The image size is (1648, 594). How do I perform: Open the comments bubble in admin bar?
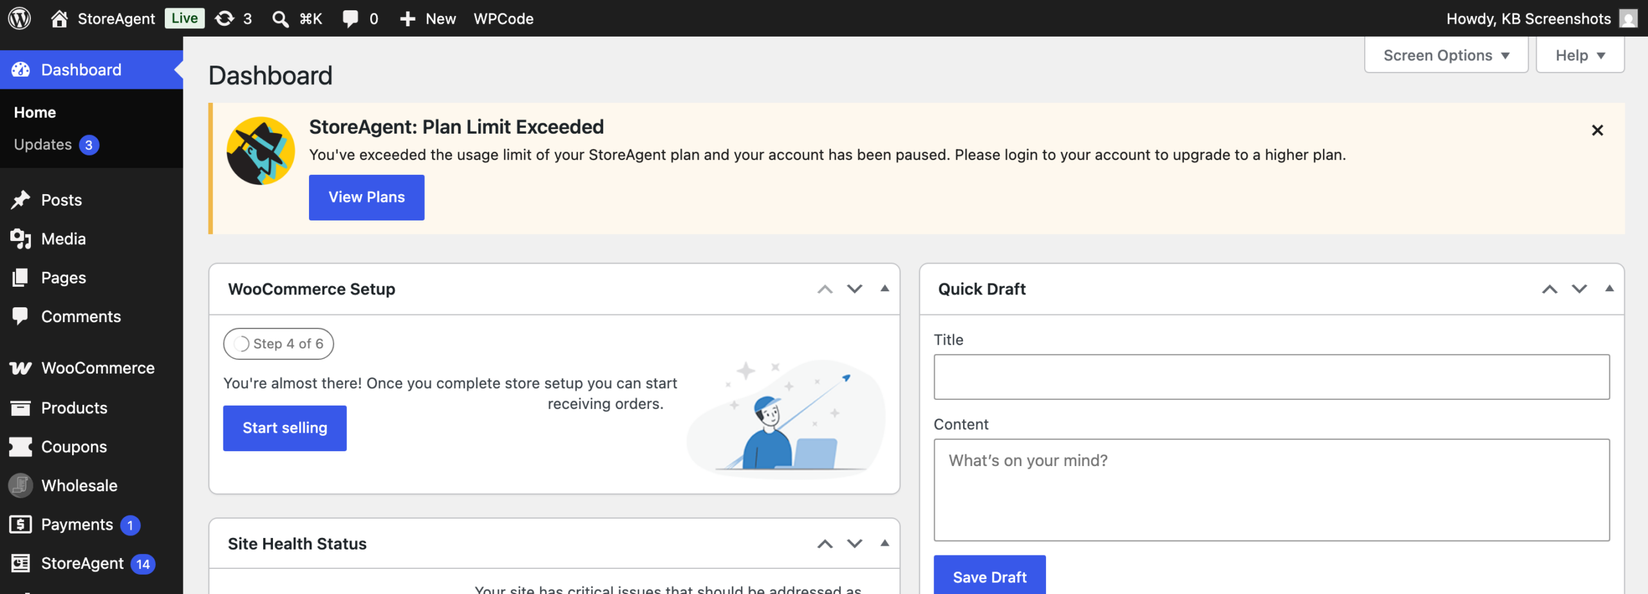pyautogui.click(x=350, y=18)
